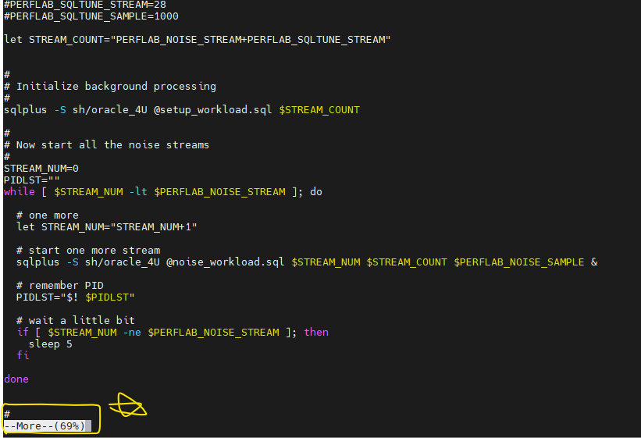Click the -ne operator in the if condition
This screenshot has width=641, height=438.
tap(132, 332)
